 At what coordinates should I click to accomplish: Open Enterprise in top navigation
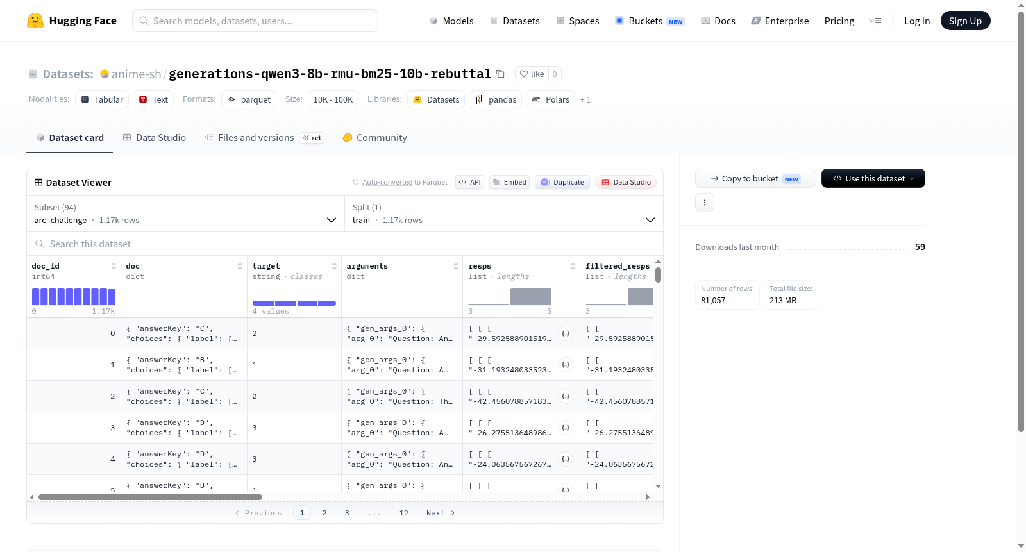pyautogui.click(x=780, y=21)
